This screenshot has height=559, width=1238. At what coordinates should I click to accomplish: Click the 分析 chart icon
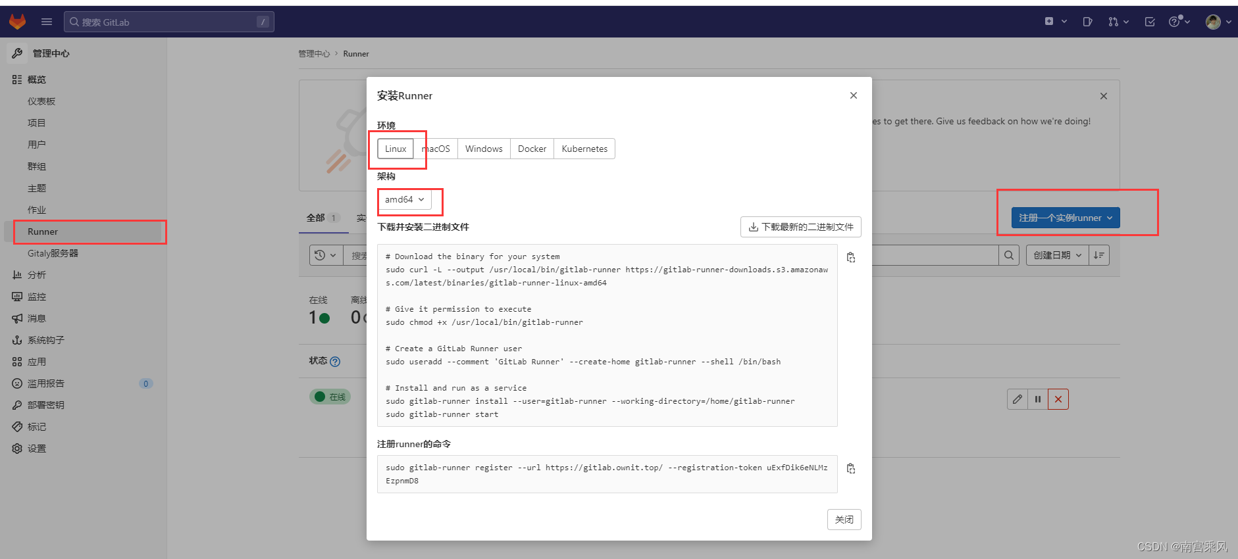(17, 275)
